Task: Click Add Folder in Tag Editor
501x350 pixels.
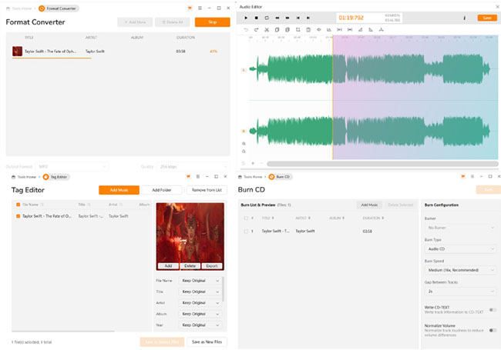Action: 162,190
